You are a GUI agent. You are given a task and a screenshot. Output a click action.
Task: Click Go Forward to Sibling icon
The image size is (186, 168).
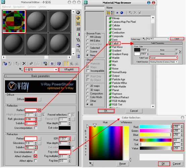click(77, 64)
